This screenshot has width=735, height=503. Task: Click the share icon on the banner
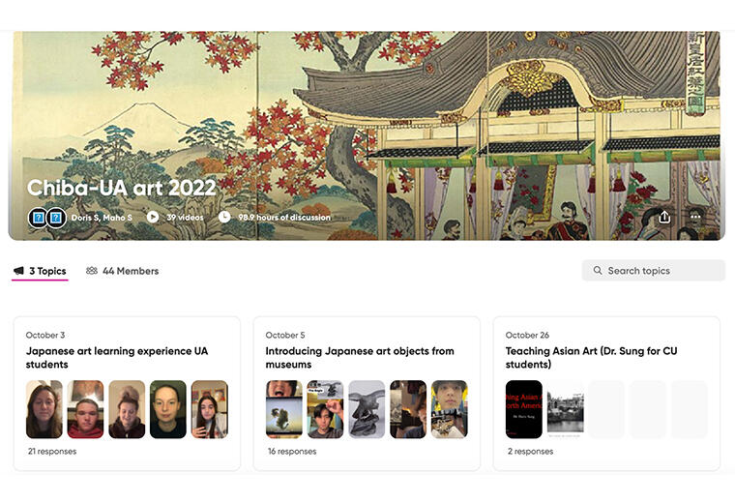click(x=664, y=217)
